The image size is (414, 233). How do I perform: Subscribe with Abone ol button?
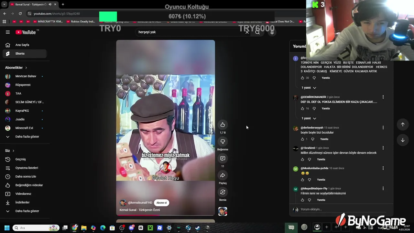pos(161,203)
